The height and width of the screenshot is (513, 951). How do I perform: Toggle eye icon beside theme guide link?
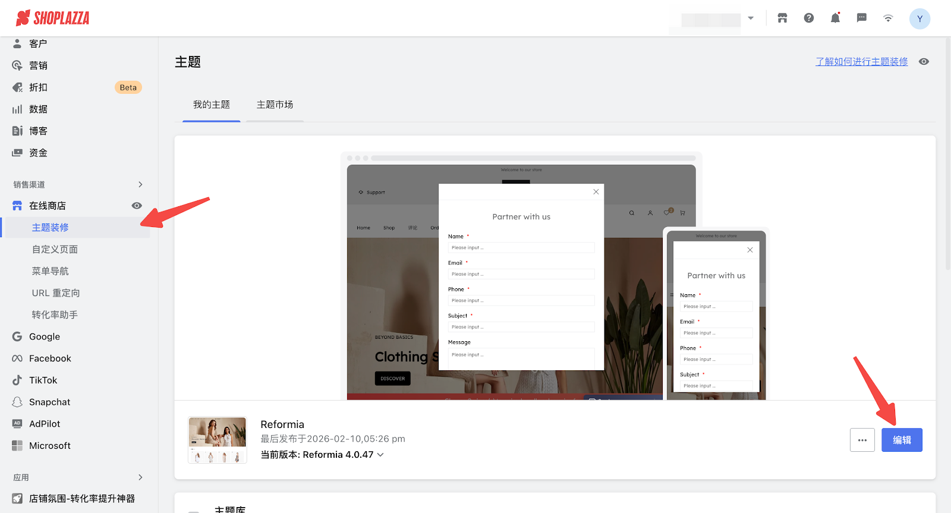point(924,62)
